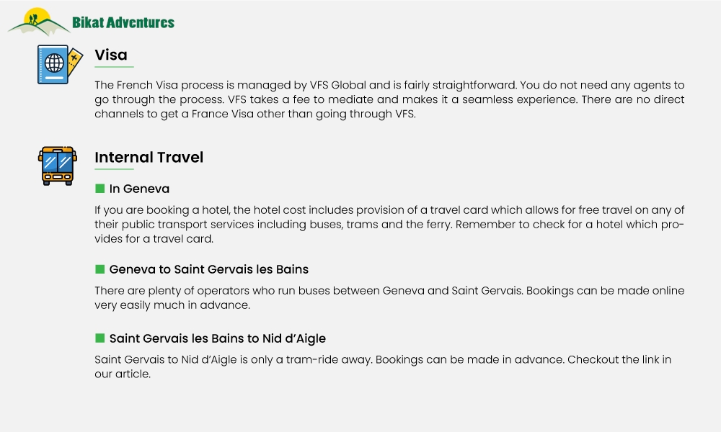The width and height of the screenshot is (721, 432).
Task: Click green bullet beside Saint Gervais to Nid d'Aigle
Action: (x=99, y=338)
